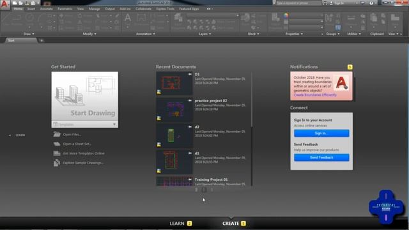The height and width of the screenshot is (230, 409).
Task: Expand the Groups panel dropdown
Action: tap(333, 34)
